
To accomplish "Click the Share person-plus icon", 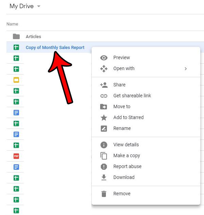I will point(104,85).
